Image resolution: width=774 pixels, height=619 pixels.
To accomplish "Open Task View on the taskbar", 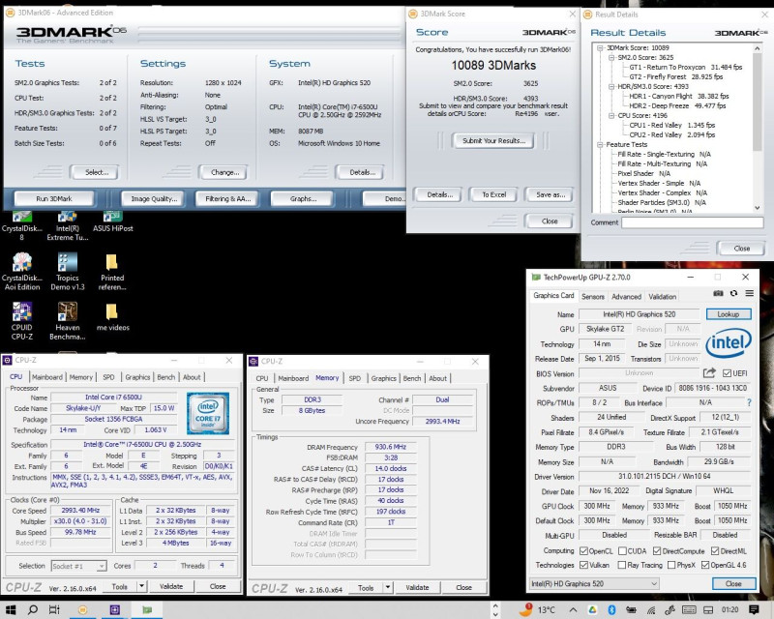I will coord(54,609).
